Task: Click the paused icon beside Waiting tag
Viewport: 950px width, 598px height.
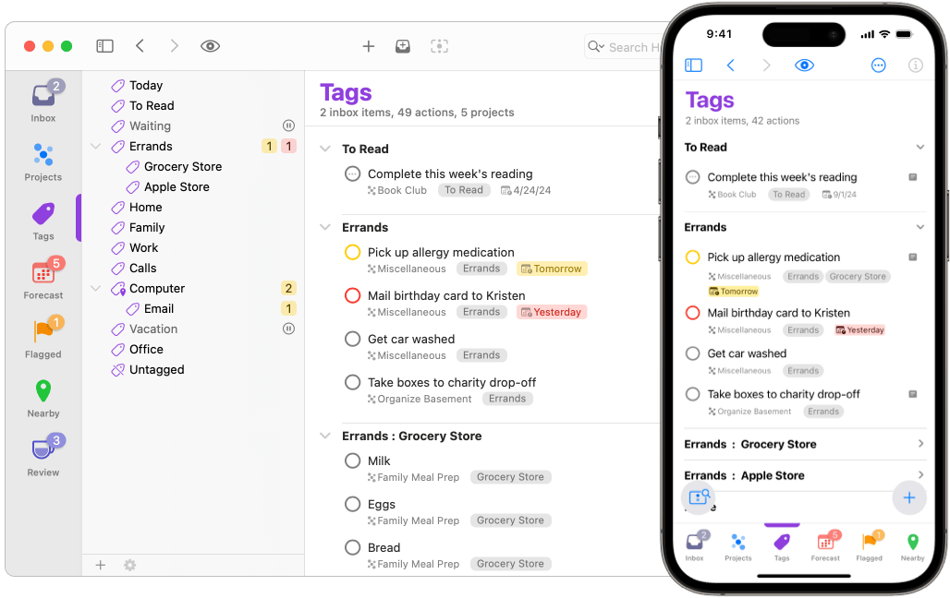Action: [x=289, y=126]
